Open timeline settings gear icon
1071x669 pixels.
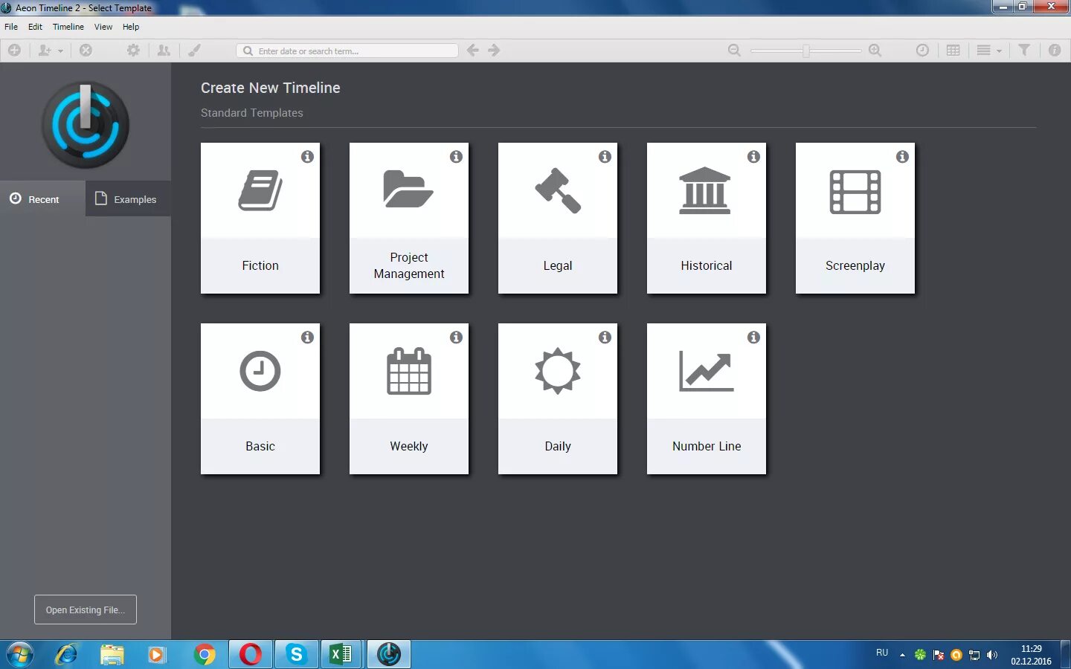click(x=133, y=51)
